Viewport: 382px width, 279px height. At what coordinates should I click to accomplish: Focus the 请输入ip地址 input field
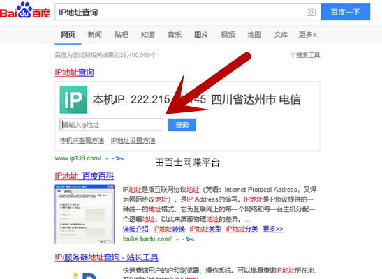pyautogui.click(x=112, y=125)
